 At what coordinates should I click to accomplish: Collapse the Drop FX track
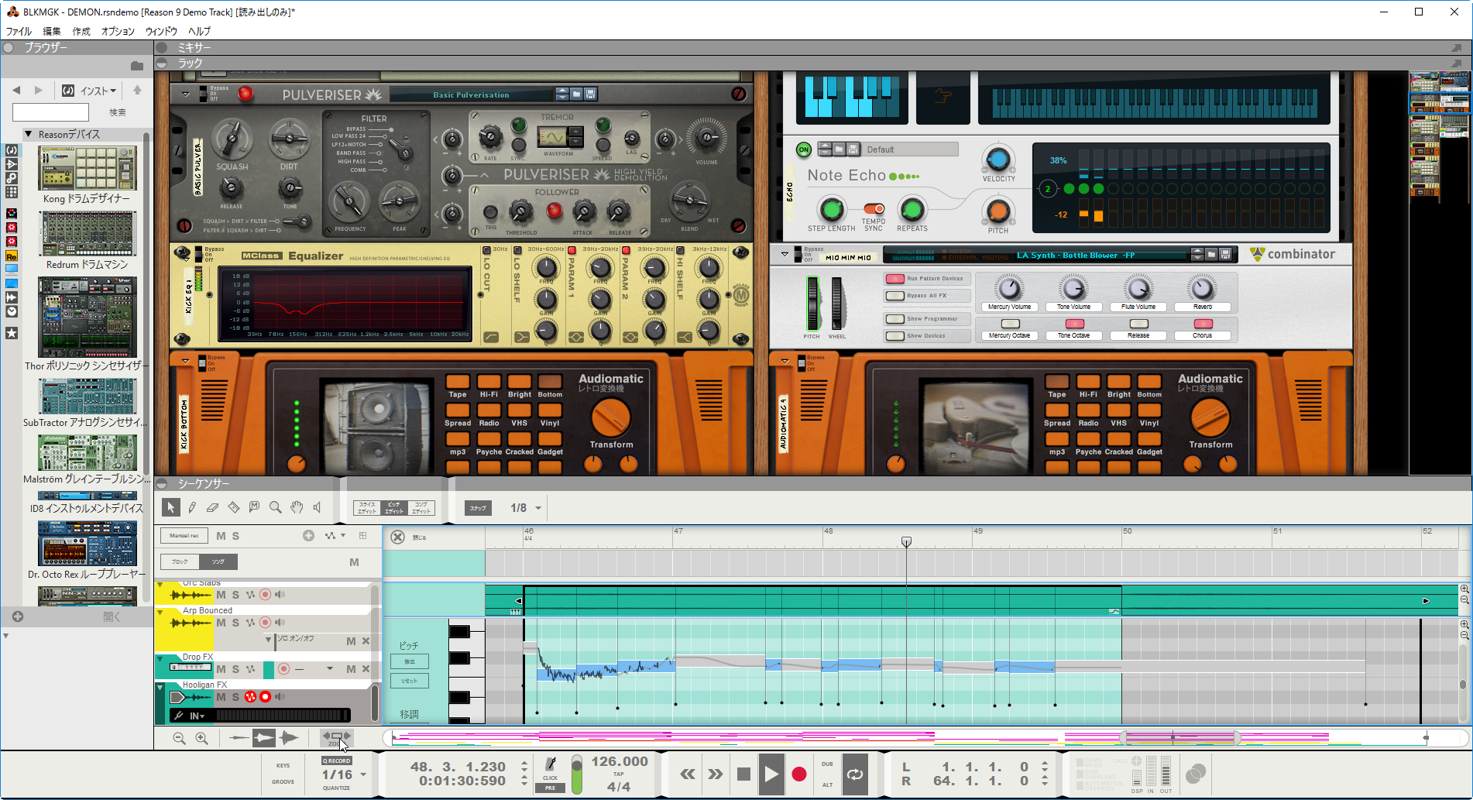point(160,658)
